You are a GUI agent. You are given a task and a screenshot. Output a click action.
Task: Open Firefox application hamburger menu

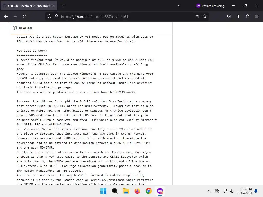(257, 16)
